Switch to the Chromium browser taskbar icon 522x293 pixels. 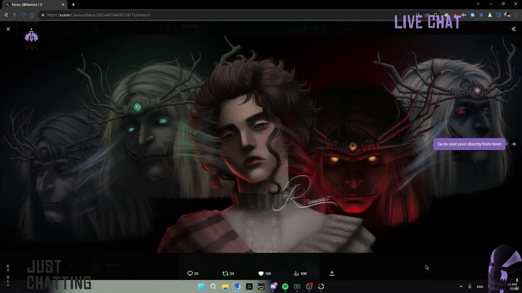(x=237, y=286)
